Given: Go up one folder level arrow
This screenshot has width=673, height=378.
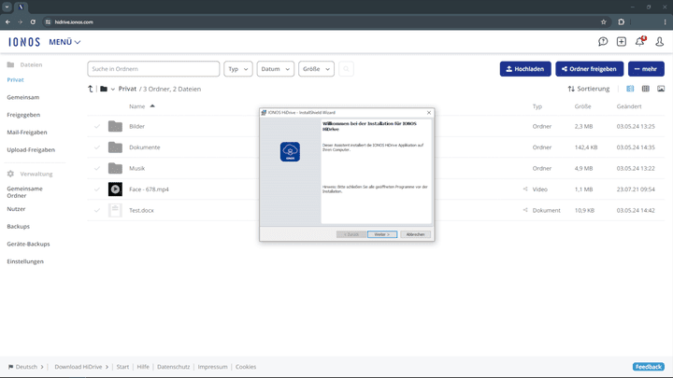Looking at the screenshot, I should coord(90,89).
